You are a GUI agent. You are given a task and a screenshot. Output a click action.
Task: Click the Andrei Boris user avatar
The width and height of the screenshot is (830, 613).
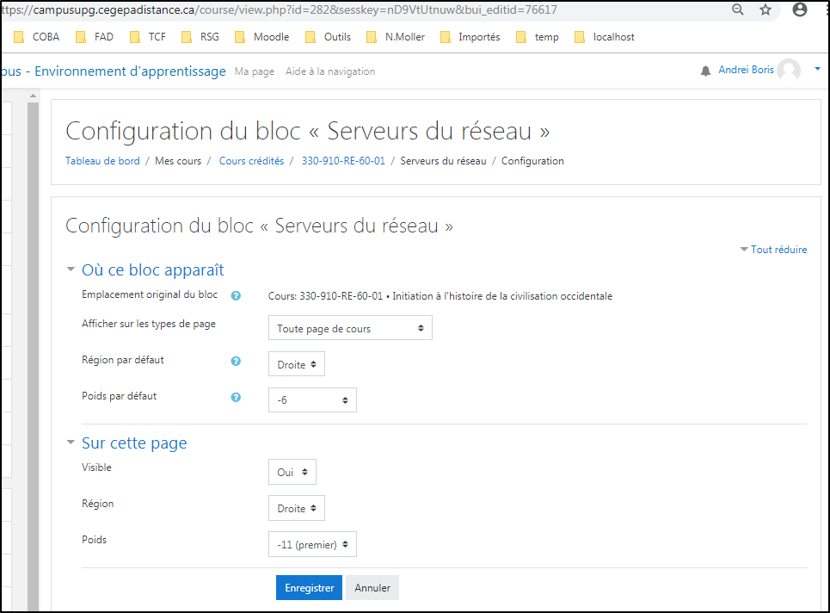789,71
